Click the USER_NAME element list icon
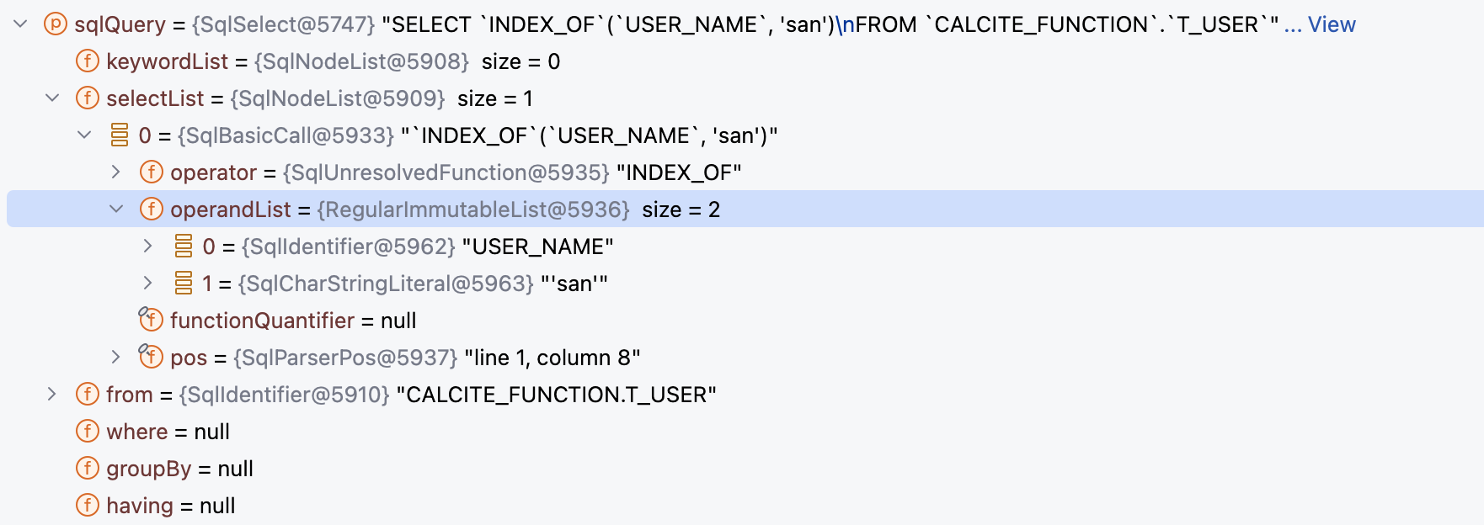This screenshot has height=525, width=1484. click(x=184, y=247)
